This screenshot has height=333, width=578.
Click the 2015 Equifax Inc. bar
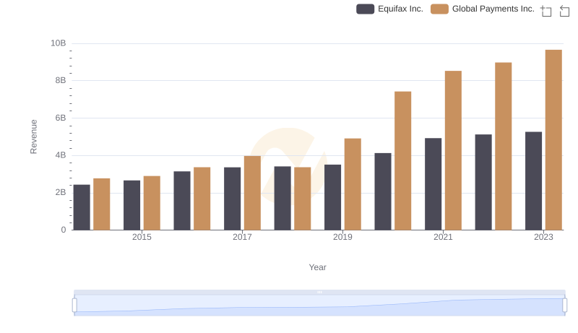132,205
